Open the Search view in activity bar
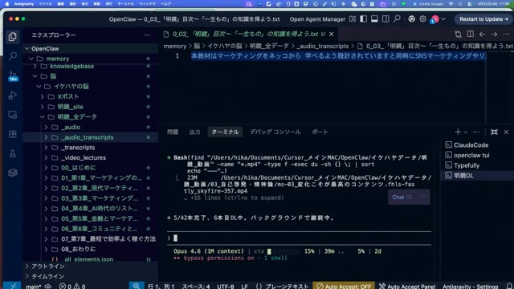The image size is (514, 289). [x=13, y=56]
